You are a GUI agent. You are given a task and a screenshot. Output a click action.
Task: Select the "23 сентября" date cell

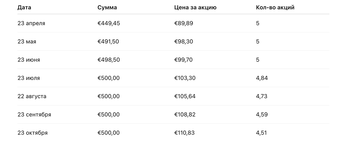[34, 115]
